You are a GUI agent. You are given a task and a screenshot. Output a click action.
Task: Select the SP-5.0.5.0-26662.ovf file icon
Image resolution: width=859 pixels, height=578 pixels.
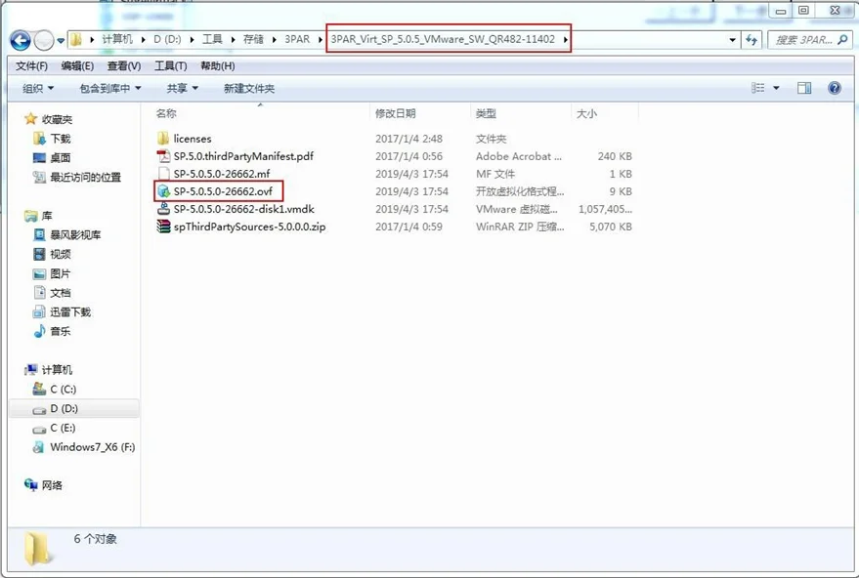tap(163, 191)
